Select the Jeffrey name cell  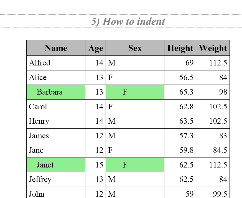click(40, 179)
